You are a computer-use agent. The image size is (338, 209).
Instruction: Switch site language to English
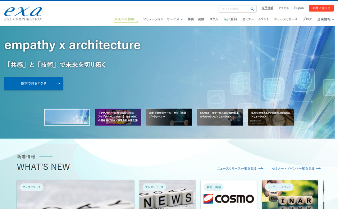click(x=299, y=8)
